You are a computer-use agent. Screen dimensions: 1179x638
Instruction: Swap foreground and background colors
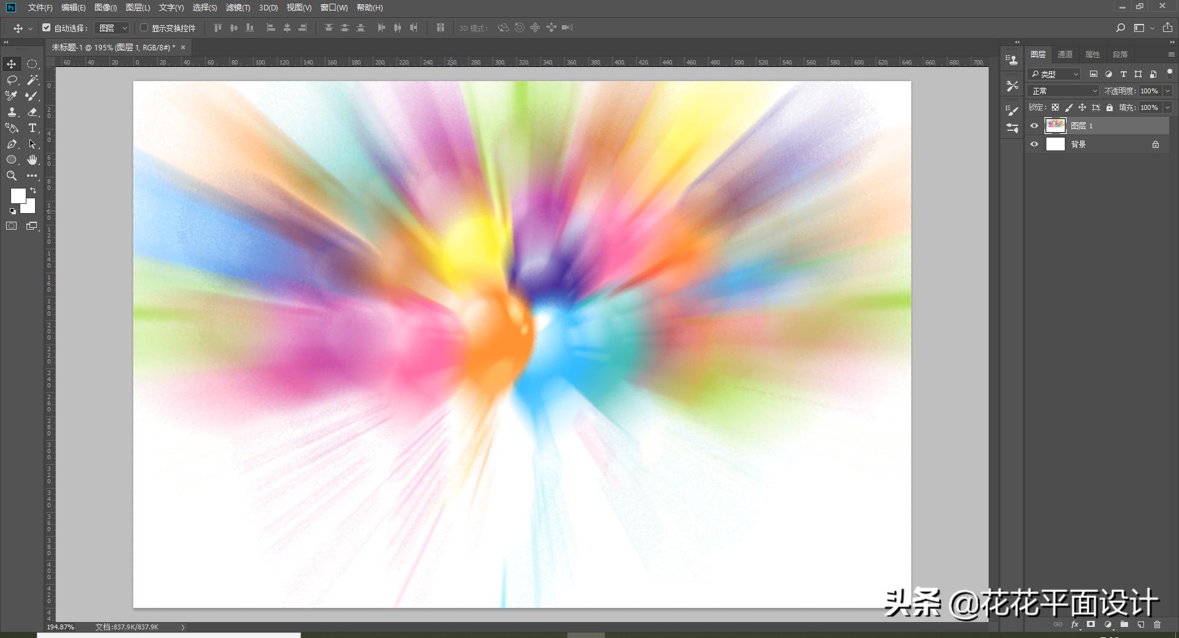33,190
